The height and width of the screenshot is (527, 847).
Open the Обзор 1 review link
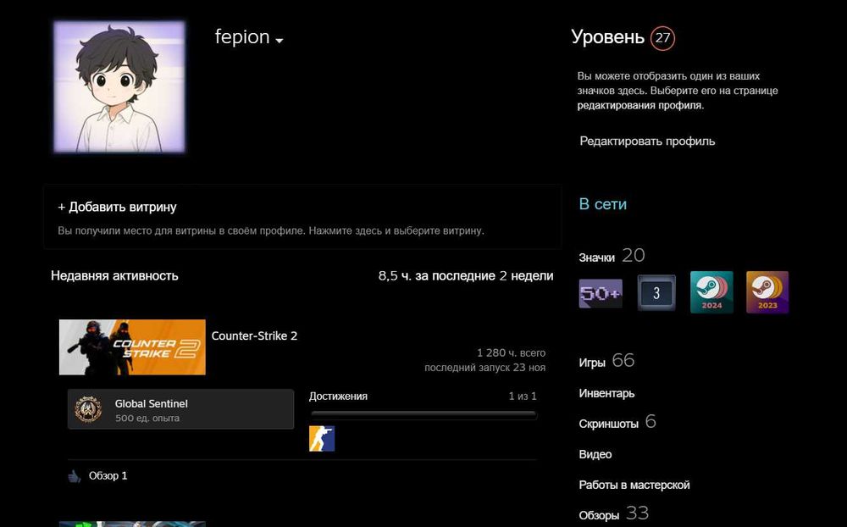(x=108, y=475)
